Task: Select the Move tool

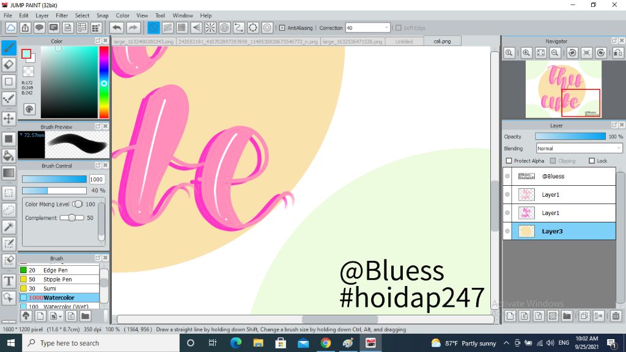Action: (9, 119)
